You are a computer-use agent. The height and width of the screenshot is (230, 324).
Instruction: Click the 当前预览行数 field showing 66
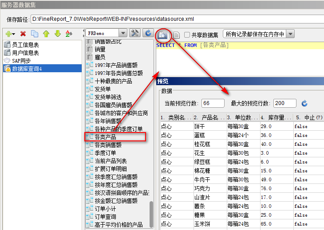pyautogui.click(x=213, y=103)
